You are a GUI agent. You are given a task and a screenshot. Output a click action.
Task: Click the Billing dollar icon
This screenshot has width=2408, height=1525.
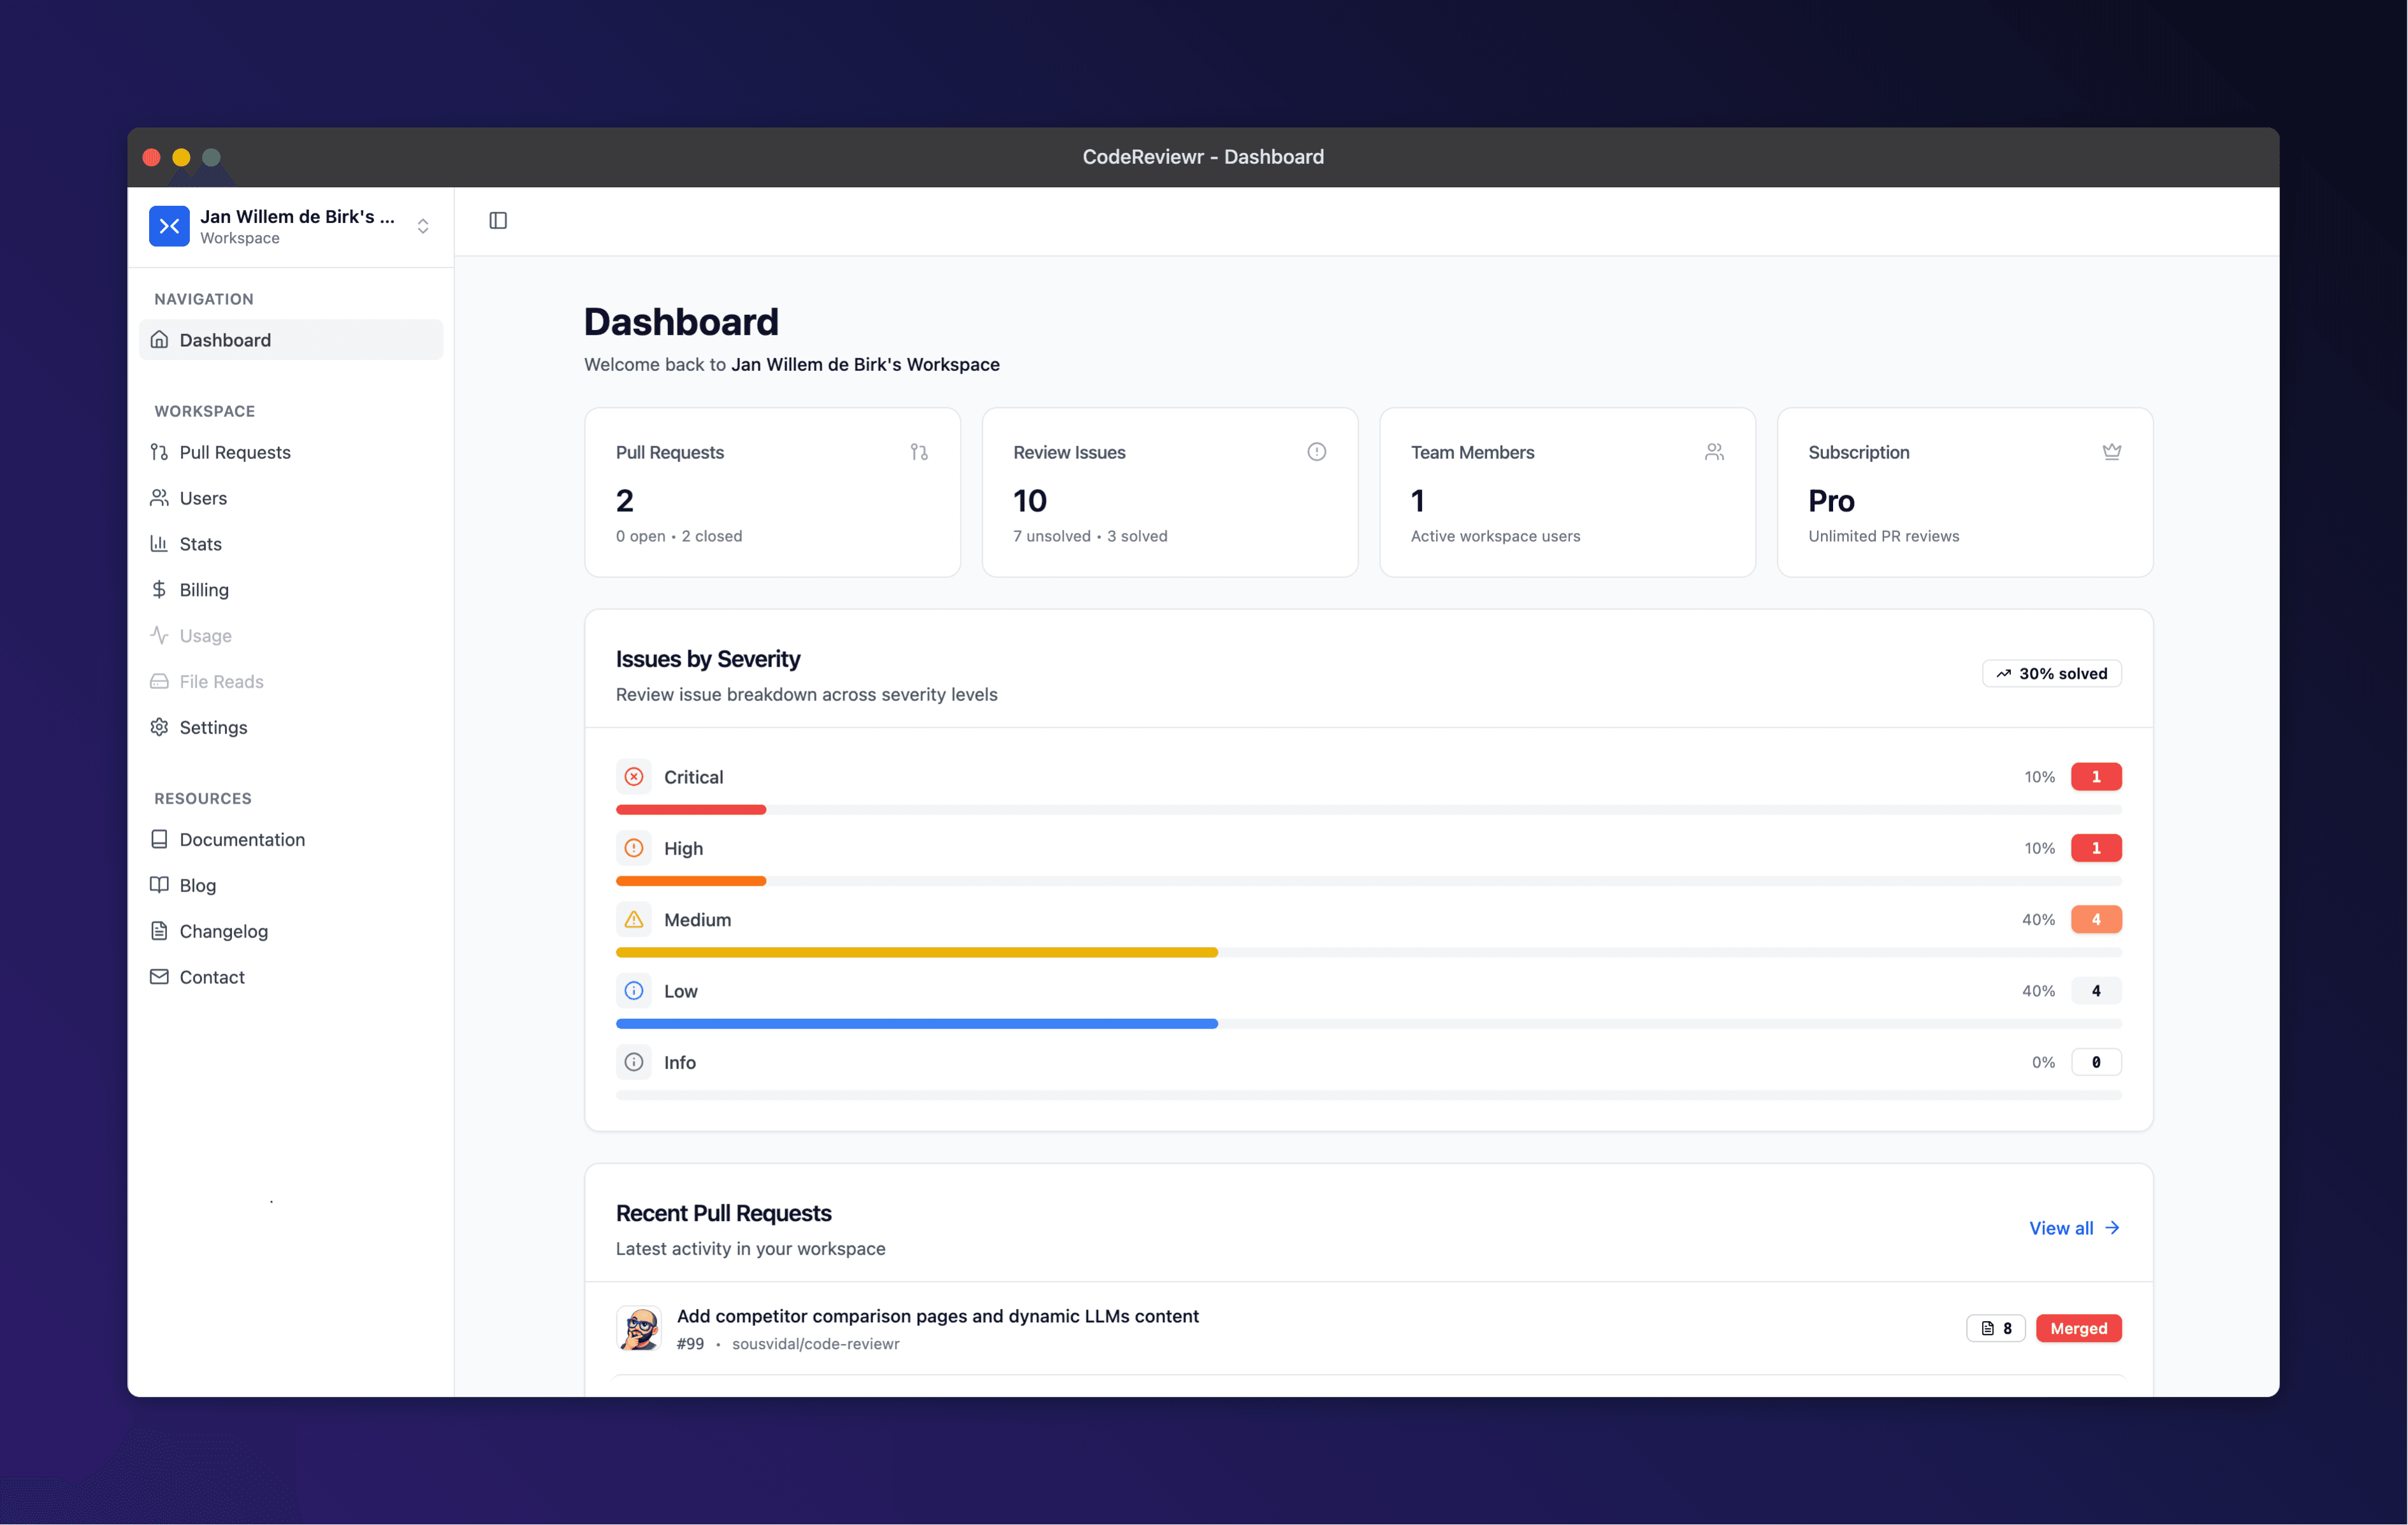(160, 589)
